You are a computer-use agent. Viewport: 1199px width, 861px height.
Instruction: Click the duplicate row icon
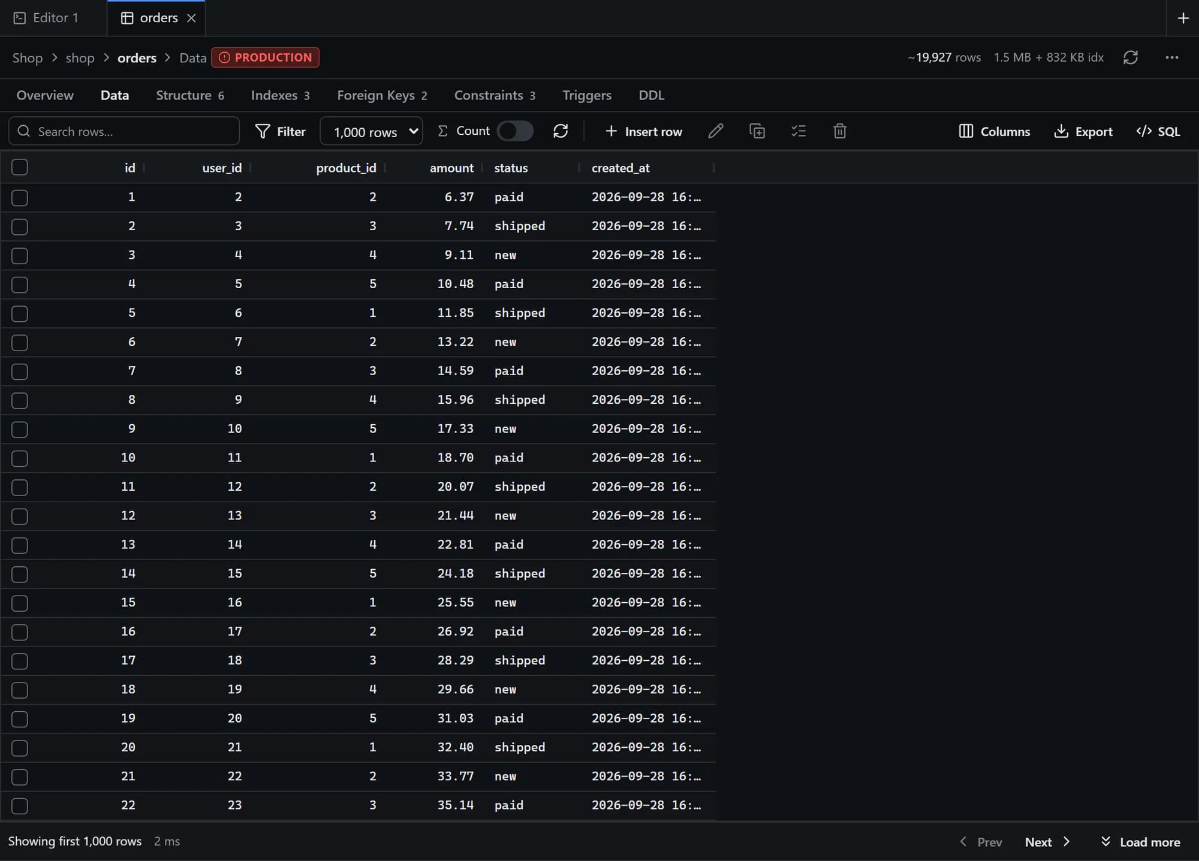757,131
